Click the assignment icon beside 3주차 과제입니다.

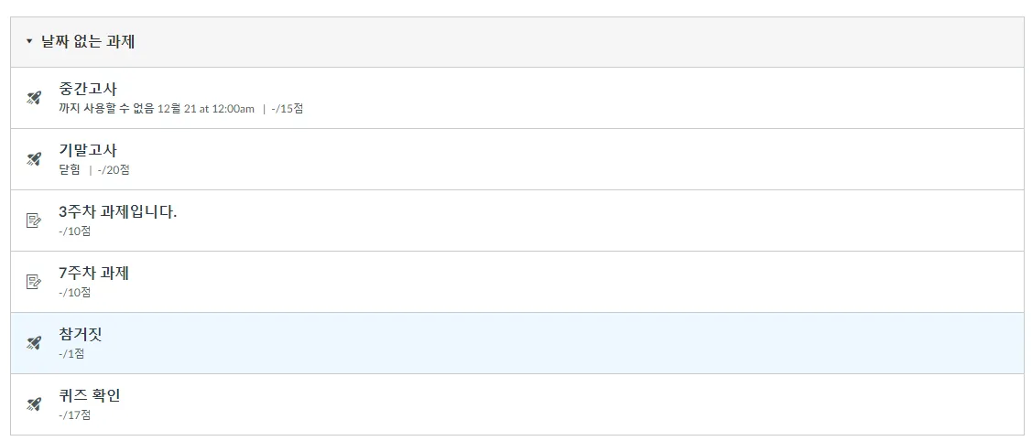tap(34, 220)
